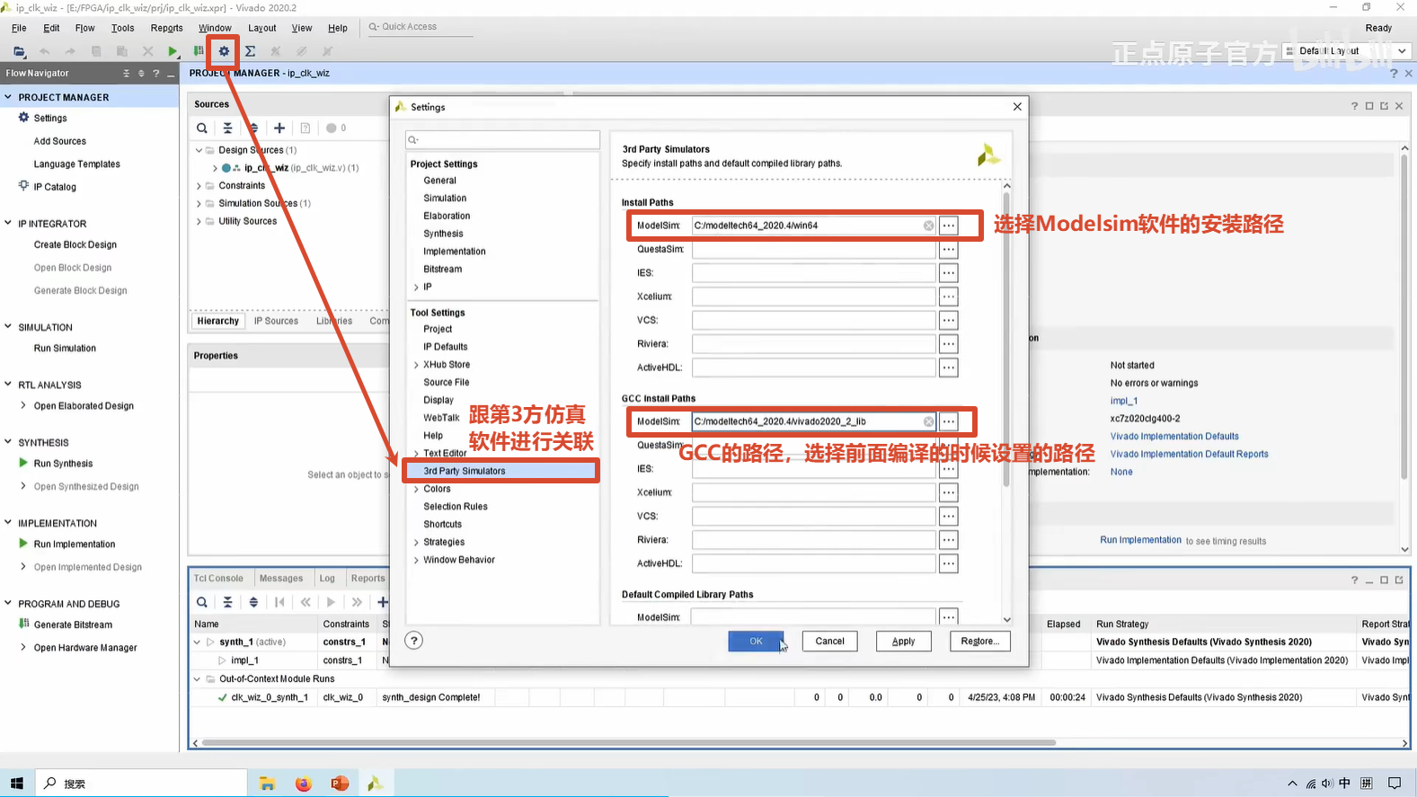Click the Run green arrow in main toolbar
The width and height of the screenshot is (1417, 797).
[173, 51]
